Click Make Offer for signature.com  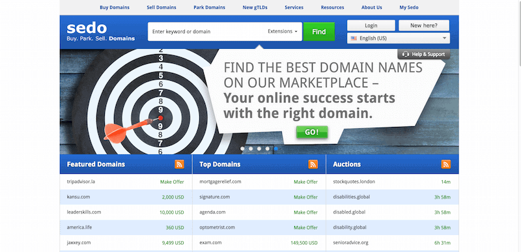tap(305, 197)
